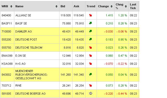This screenshot has width=167, height=98.
Task: Select DAIMLER AG name cell
Action: pyautogui.click(x=37, y=31)
